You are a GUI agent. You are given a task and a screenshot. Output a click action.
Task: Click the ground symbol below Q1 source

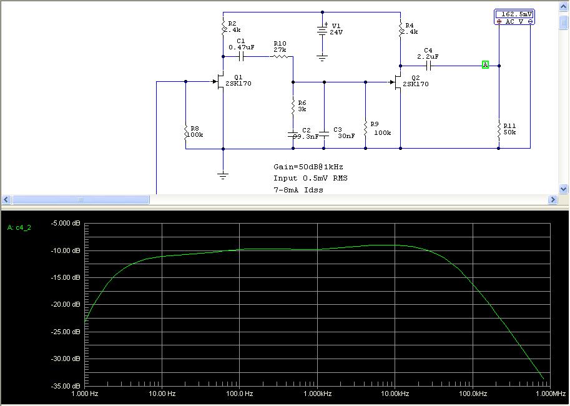point(223,176)
